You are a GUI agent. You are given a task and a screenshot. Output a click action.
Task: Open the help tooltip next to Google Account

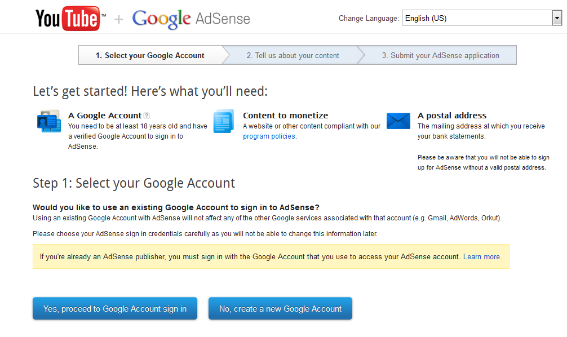coord(147,115)
